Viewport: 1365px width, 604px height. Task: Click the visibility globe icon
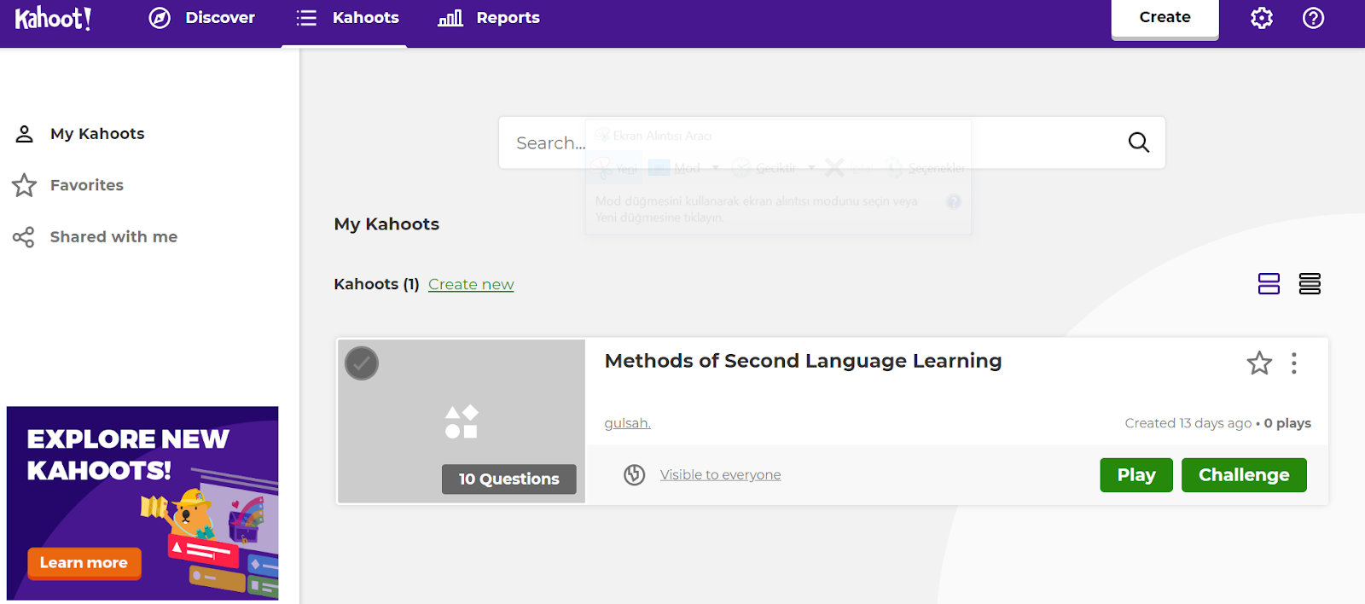635,475
